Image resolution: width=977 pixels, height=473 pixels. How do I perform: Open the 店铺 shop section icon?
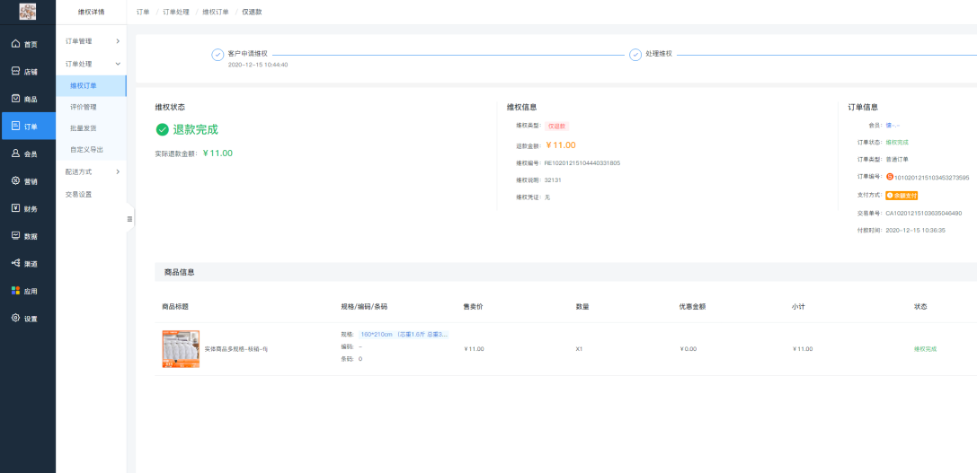(15, 71)
